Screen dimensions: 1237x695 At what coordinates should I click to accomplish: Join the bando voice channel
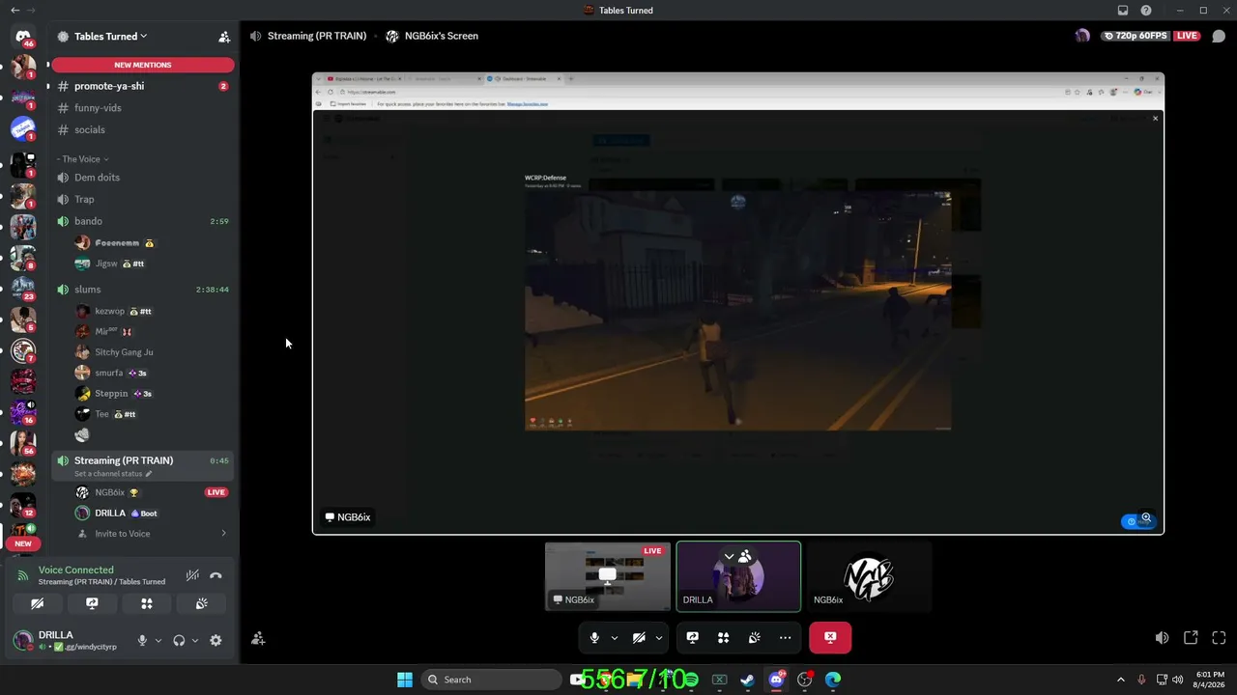(143, 221)
